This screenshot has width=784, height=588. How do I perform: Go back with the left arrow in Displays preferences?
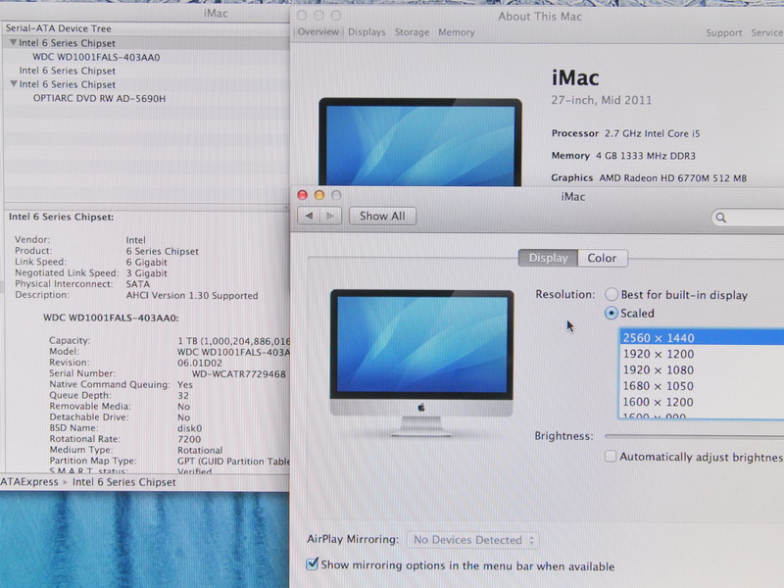(309, 216)
